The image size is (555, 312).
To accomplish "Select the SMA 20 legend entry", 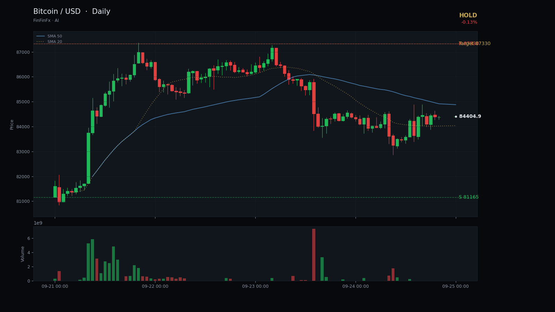I will click(x=49, y=42).
